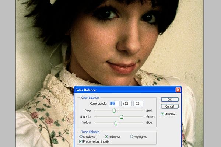
Task: Click the Color Balance title bar
Action: [128, 90]
